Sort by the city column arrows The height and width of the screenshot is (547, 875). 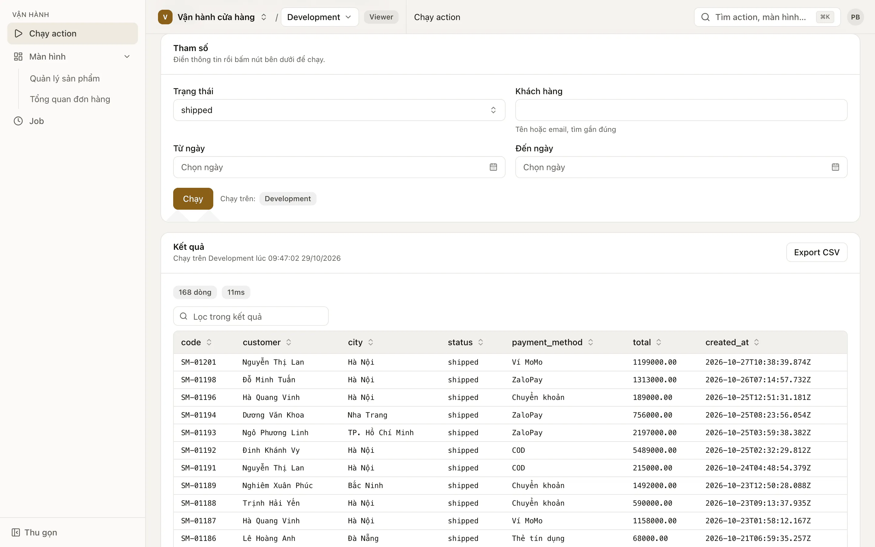pos(371,342)
